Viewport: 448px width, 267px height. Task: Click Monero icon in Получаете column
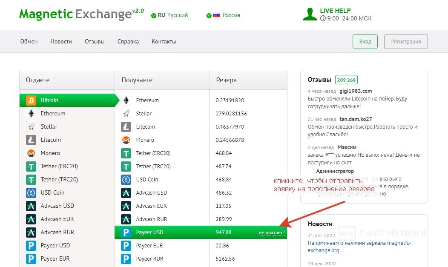click(x=126, y=140)
